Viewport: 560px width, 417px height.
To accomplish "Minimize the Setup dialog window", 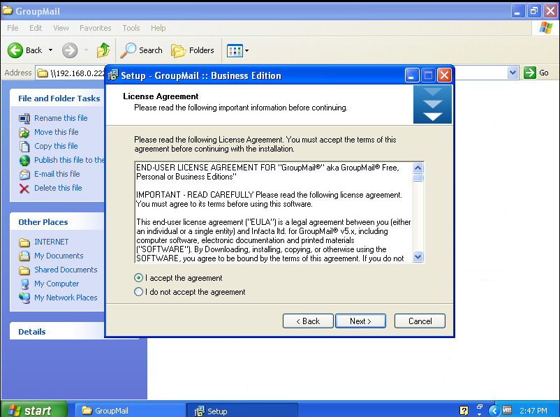I will pos(412,75).
